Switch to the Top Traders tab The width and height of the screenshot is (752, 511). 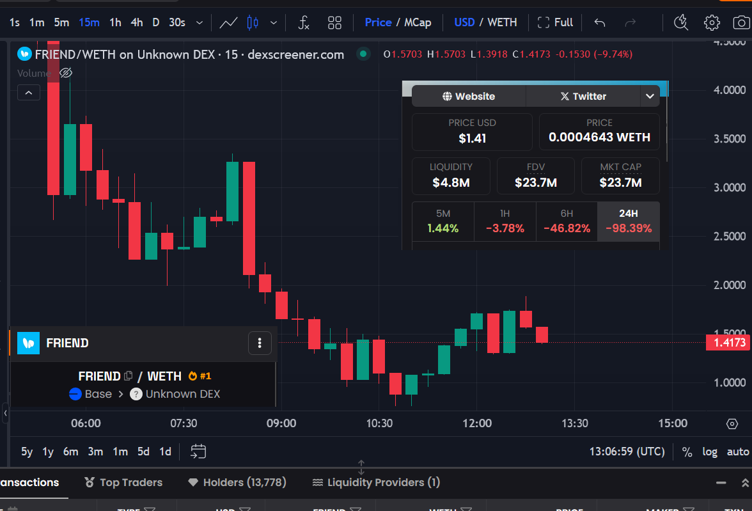(123, 482)
